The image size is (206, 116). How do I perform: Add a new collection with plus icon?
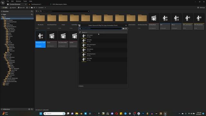(x=29, y=109)
